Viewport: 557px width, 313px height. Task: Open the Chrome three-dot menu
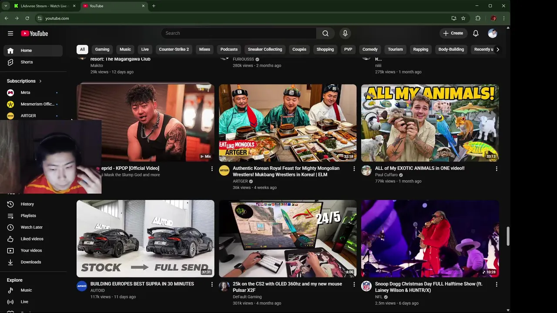coord(504,18)
